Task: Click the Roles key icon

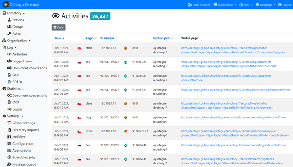Action: [x=9, y=34]
